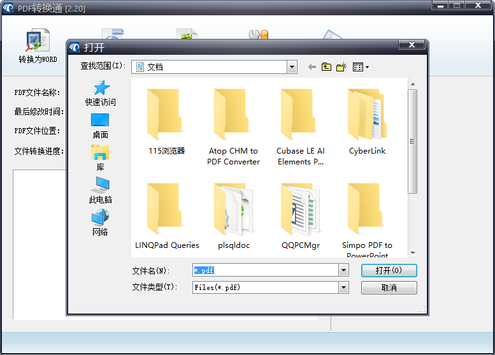Click the HTML conversion icon in main window
The image size is (495, 355).
[x=113, y=34]
